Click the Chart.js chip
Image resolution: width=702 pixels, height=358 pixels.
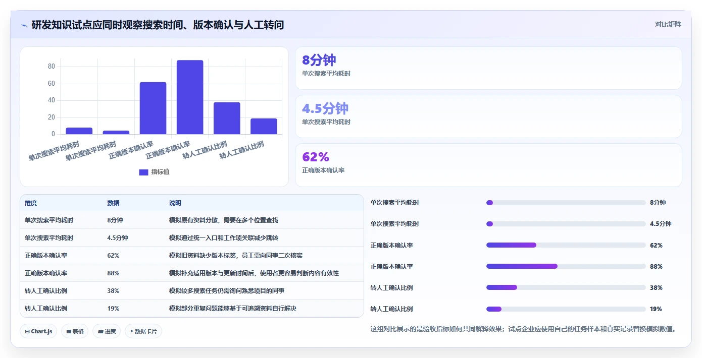tap(38, 331)
